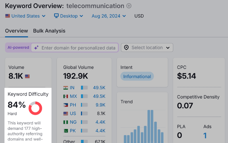Open the United States country dropdown
Screen dimensions: 228x143
pyautogui.click(x=26, y=16)
